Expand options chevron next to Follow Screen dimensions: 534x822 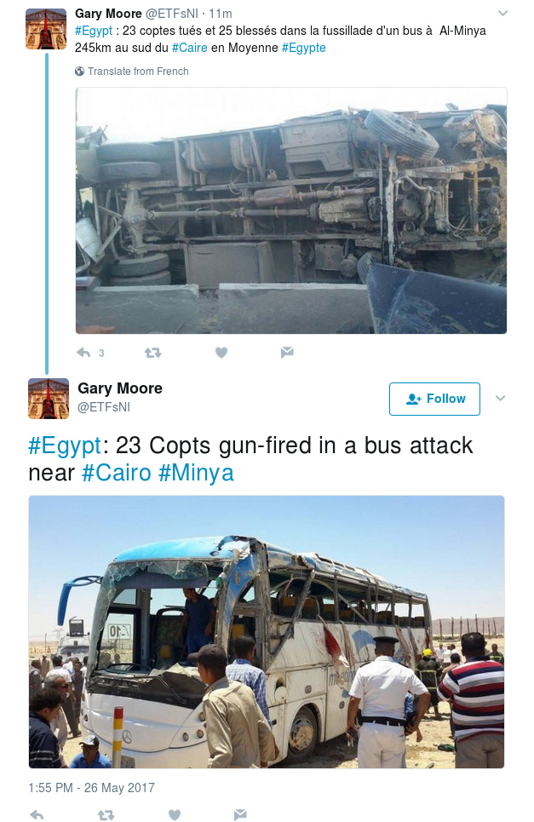[x=501, y=399]
